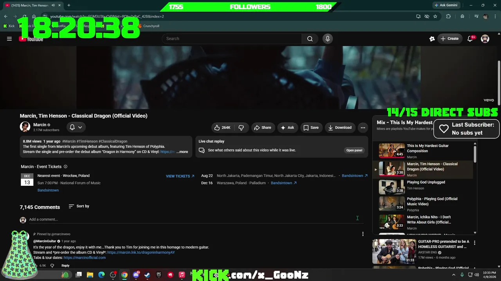Open the Crunchyroll bookmark
Screen dimensions: 501x281
tap(148, 26)
